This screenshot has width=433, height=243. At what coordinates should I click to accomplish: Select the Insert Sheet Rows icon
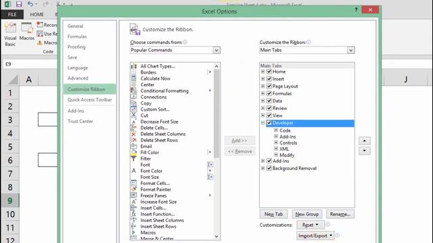pos(134,226)
